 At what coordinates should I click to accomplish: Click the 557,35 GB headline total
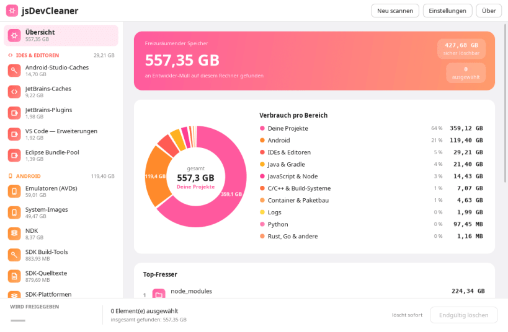tap(182, 60)
